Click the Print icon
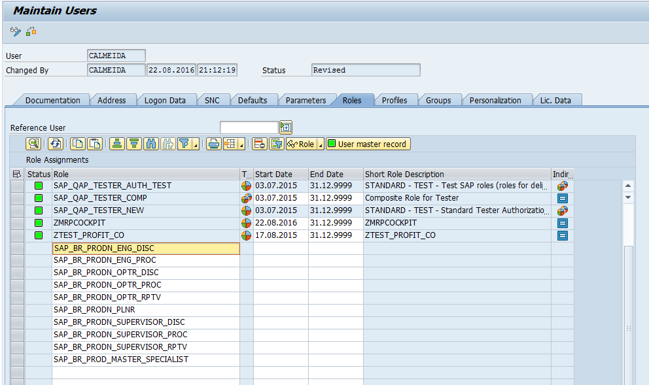Viewport: 649px width, 385px height. coord(213,144)
